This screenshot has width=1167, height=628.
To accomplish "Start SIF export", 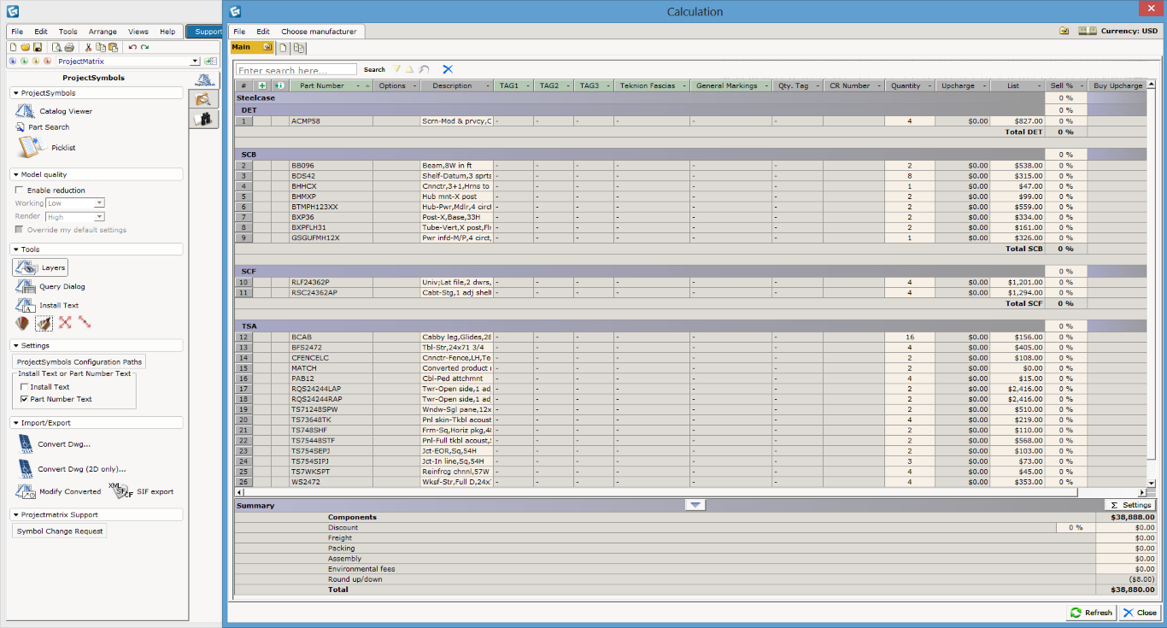I will (x=142, y=491).
